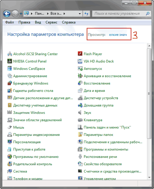154x189 pixels.
Task: Click the Параметры папок icon
Action: (x=80, y=135)
